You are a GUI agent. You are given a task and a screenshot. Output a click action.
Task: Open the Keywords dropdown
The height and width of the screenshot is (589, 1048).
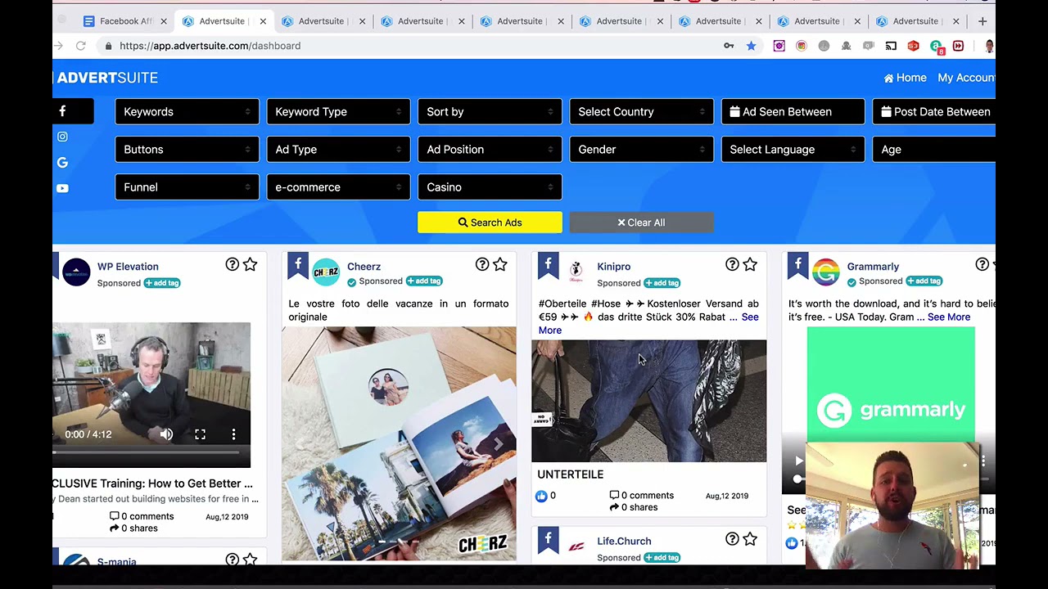(187, 112)
